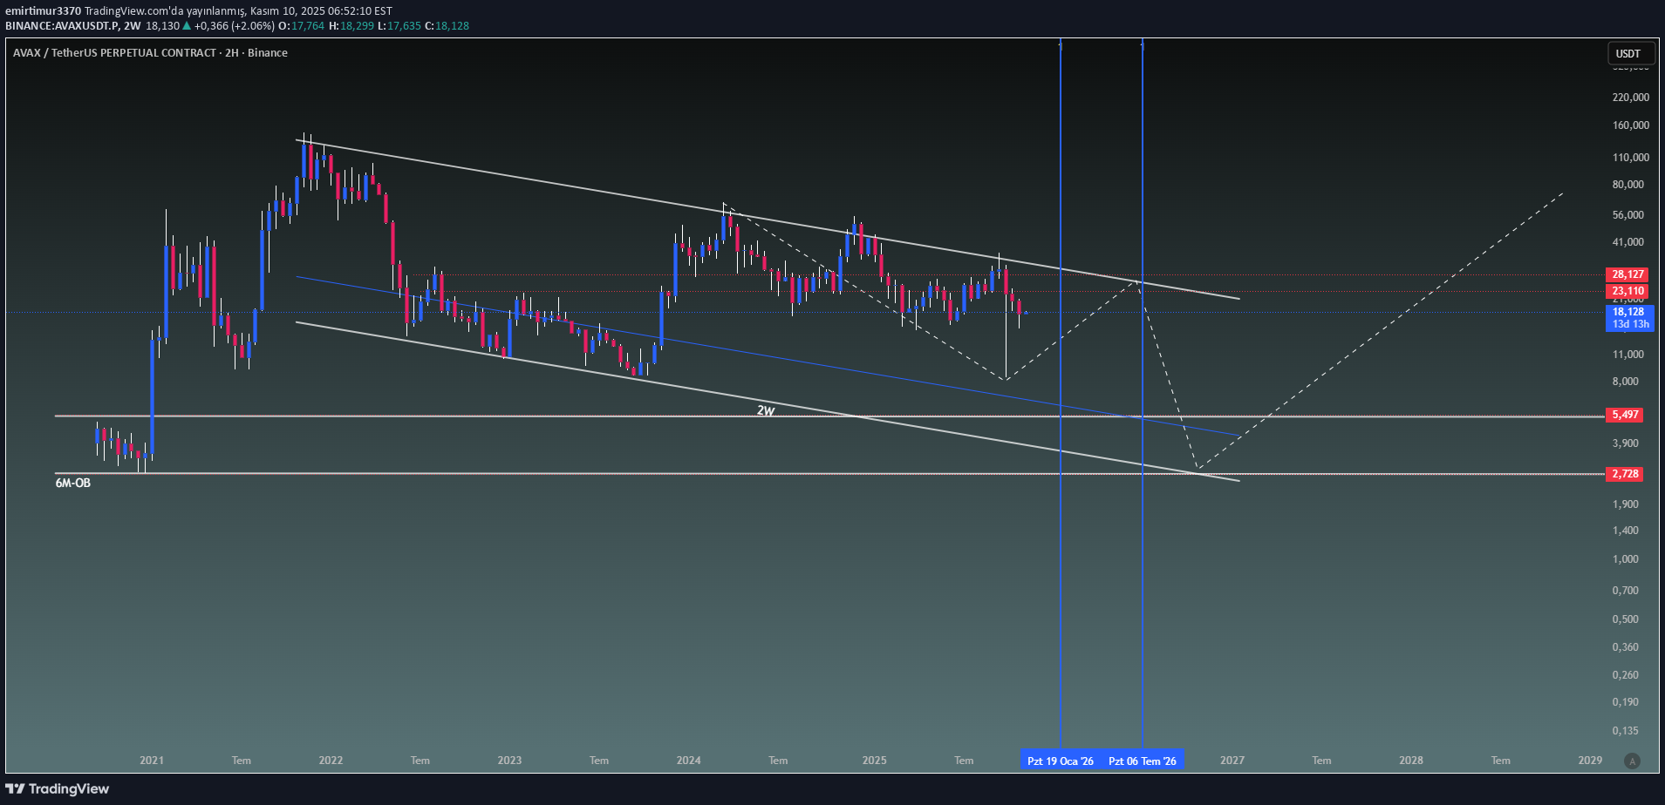Select the 2W text label on chart
The width and height of the screenshot is (1665, 805).
click(765, 410)
